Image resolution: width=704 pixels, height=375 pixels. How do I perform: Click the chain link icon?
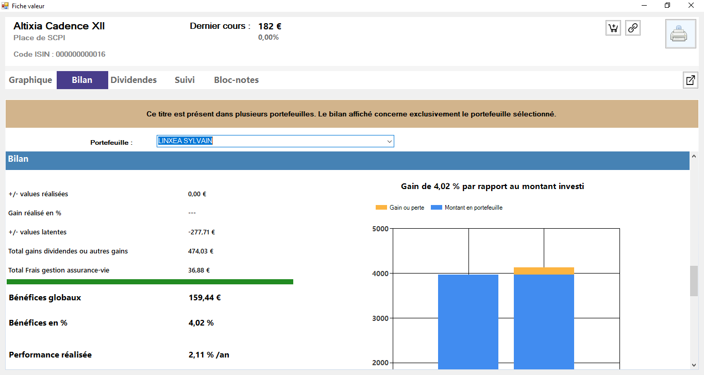coord(633,28)
